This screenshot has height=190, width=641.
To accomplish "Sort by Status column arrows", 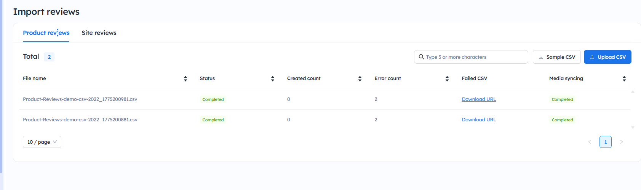I will (273, 79).
